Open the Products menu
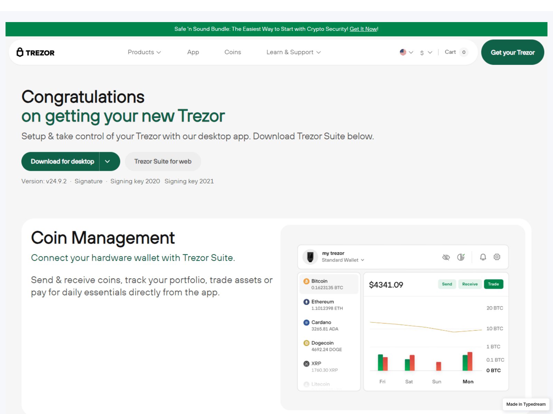The image size is (553, 414). tap(144, 52)
